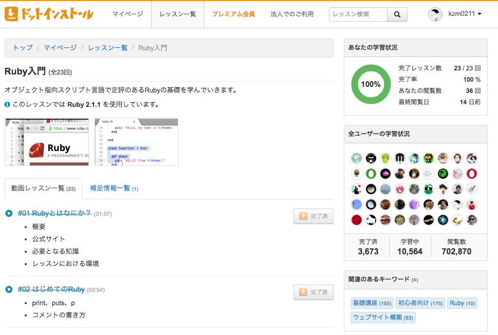Click the bullet item 必要となる知識
This screenshot has height=335, width=498.
(56, 251)
